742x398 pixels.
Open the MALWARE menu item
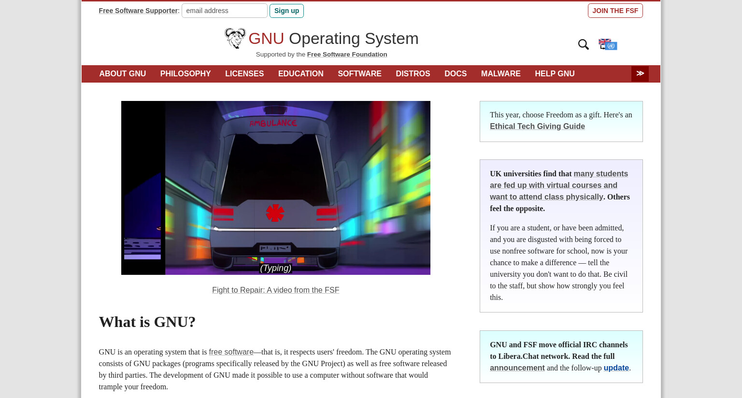[501, 74]
